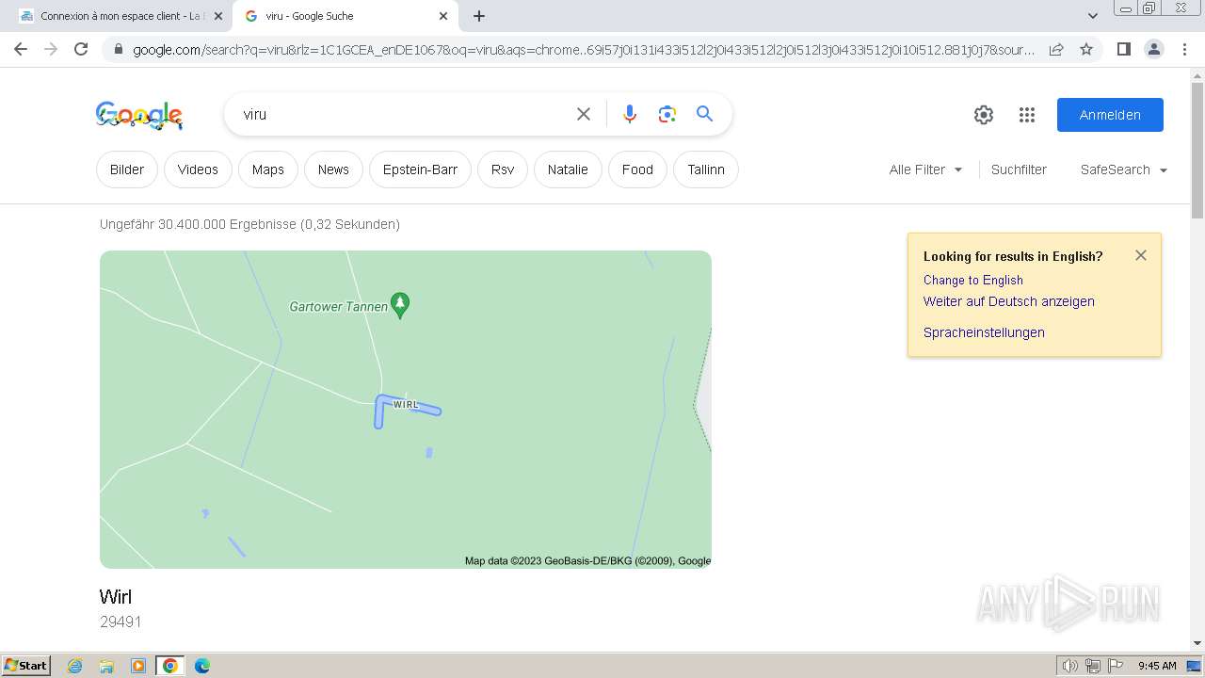The width and height of the screenshot is (1205, 678).
Task: Click Gartower Tannen map pin
Action: (x=400, y=305)
